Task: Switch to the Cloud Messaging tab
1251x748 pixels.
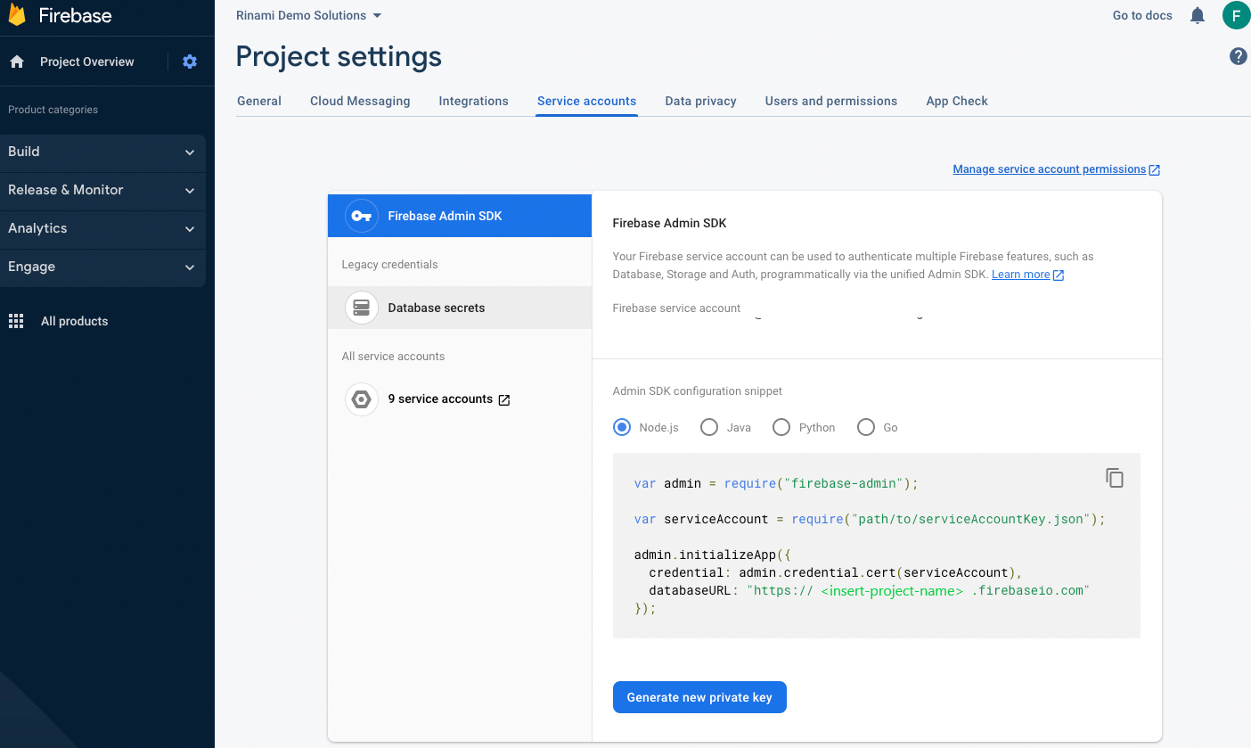Action: [360, 101]
